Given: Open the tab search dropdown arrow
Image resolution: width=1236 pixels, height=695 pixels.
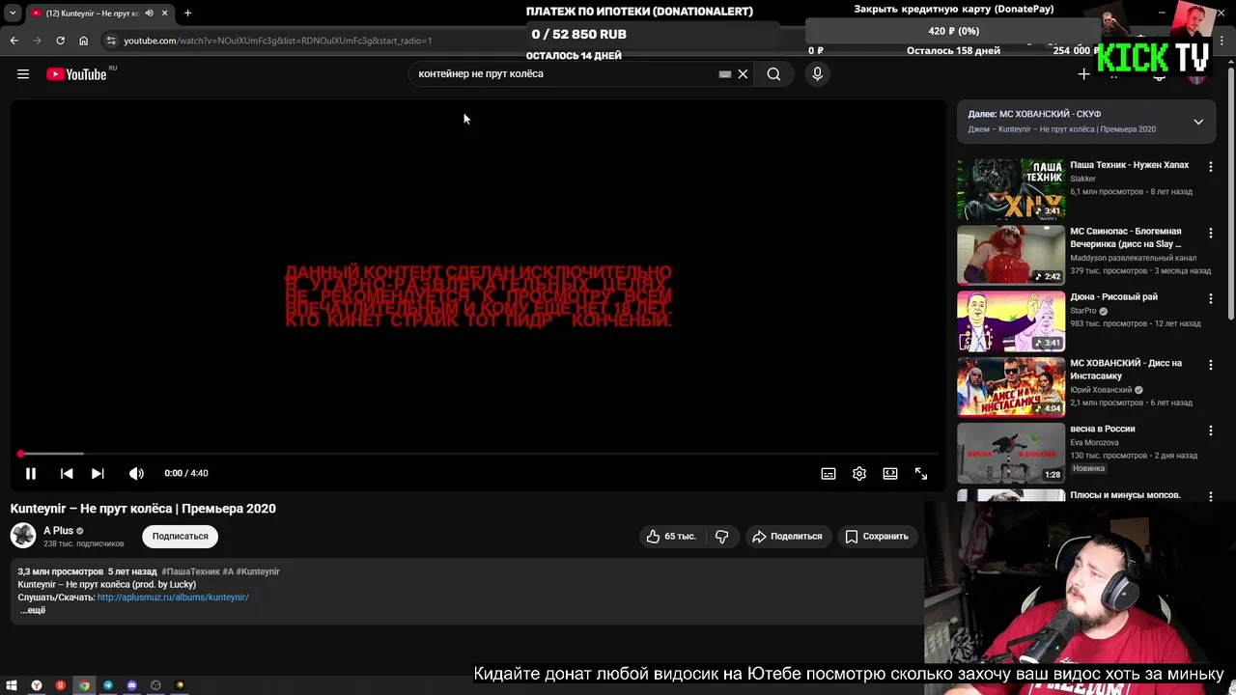Looking at the screenshot, I should [13, 14].
